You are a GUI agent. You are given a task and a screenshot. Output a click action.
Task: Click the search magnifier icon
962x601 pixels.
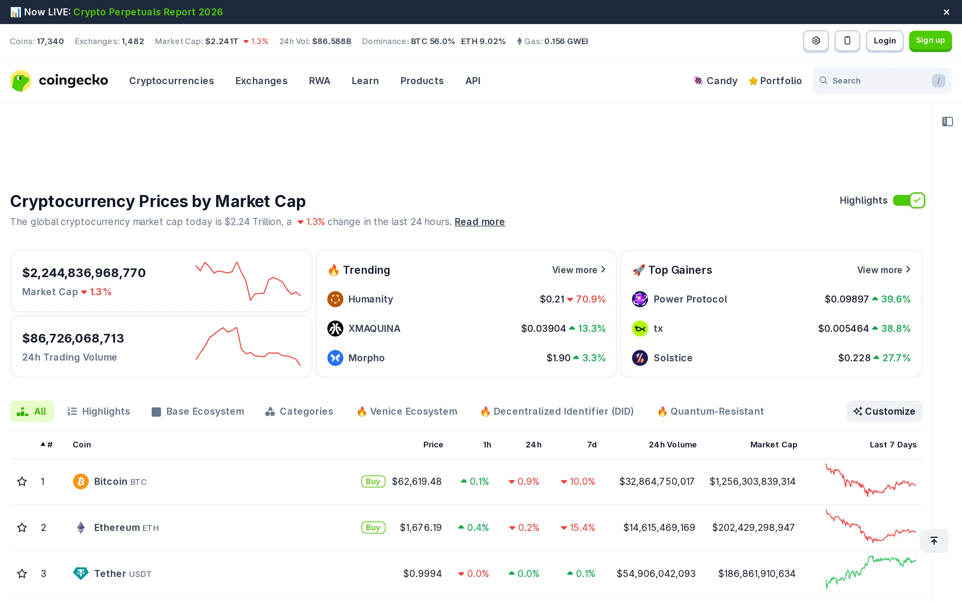click(x=823, y=81)
